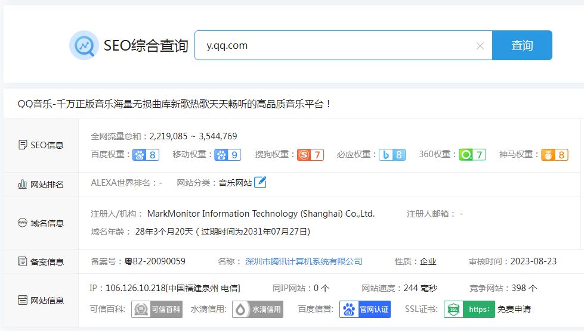Viewport: 584px width, 331px height.
Task: Click the 性质 企业 value
Action: tap(428, 261)
